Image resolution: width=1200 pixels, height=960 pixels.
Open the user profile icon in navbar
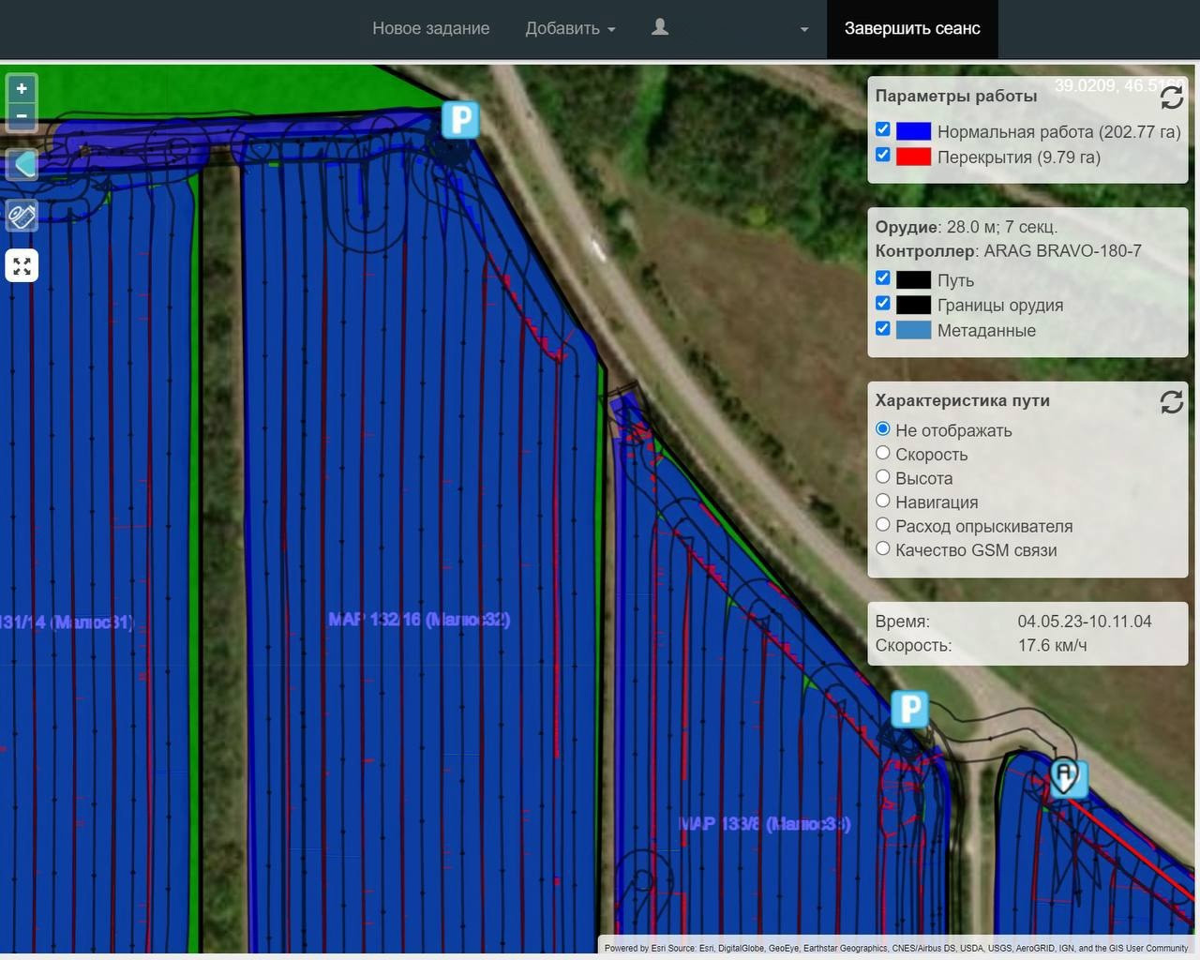click(x=660, y=27)
